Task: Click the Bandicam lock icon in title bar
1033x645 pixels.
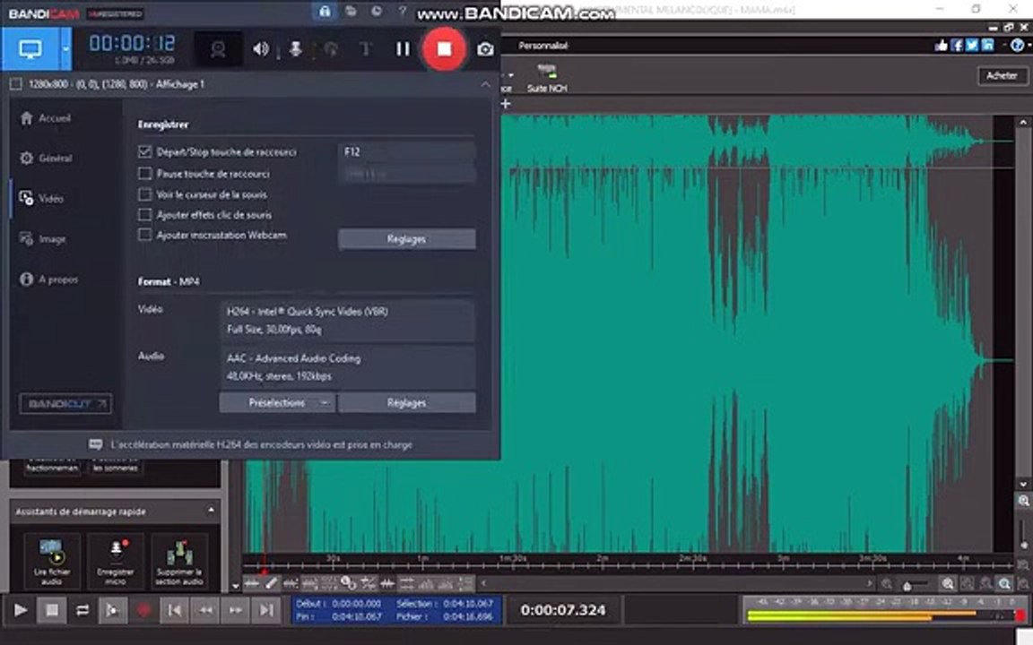Action: (x=324, y=11)
